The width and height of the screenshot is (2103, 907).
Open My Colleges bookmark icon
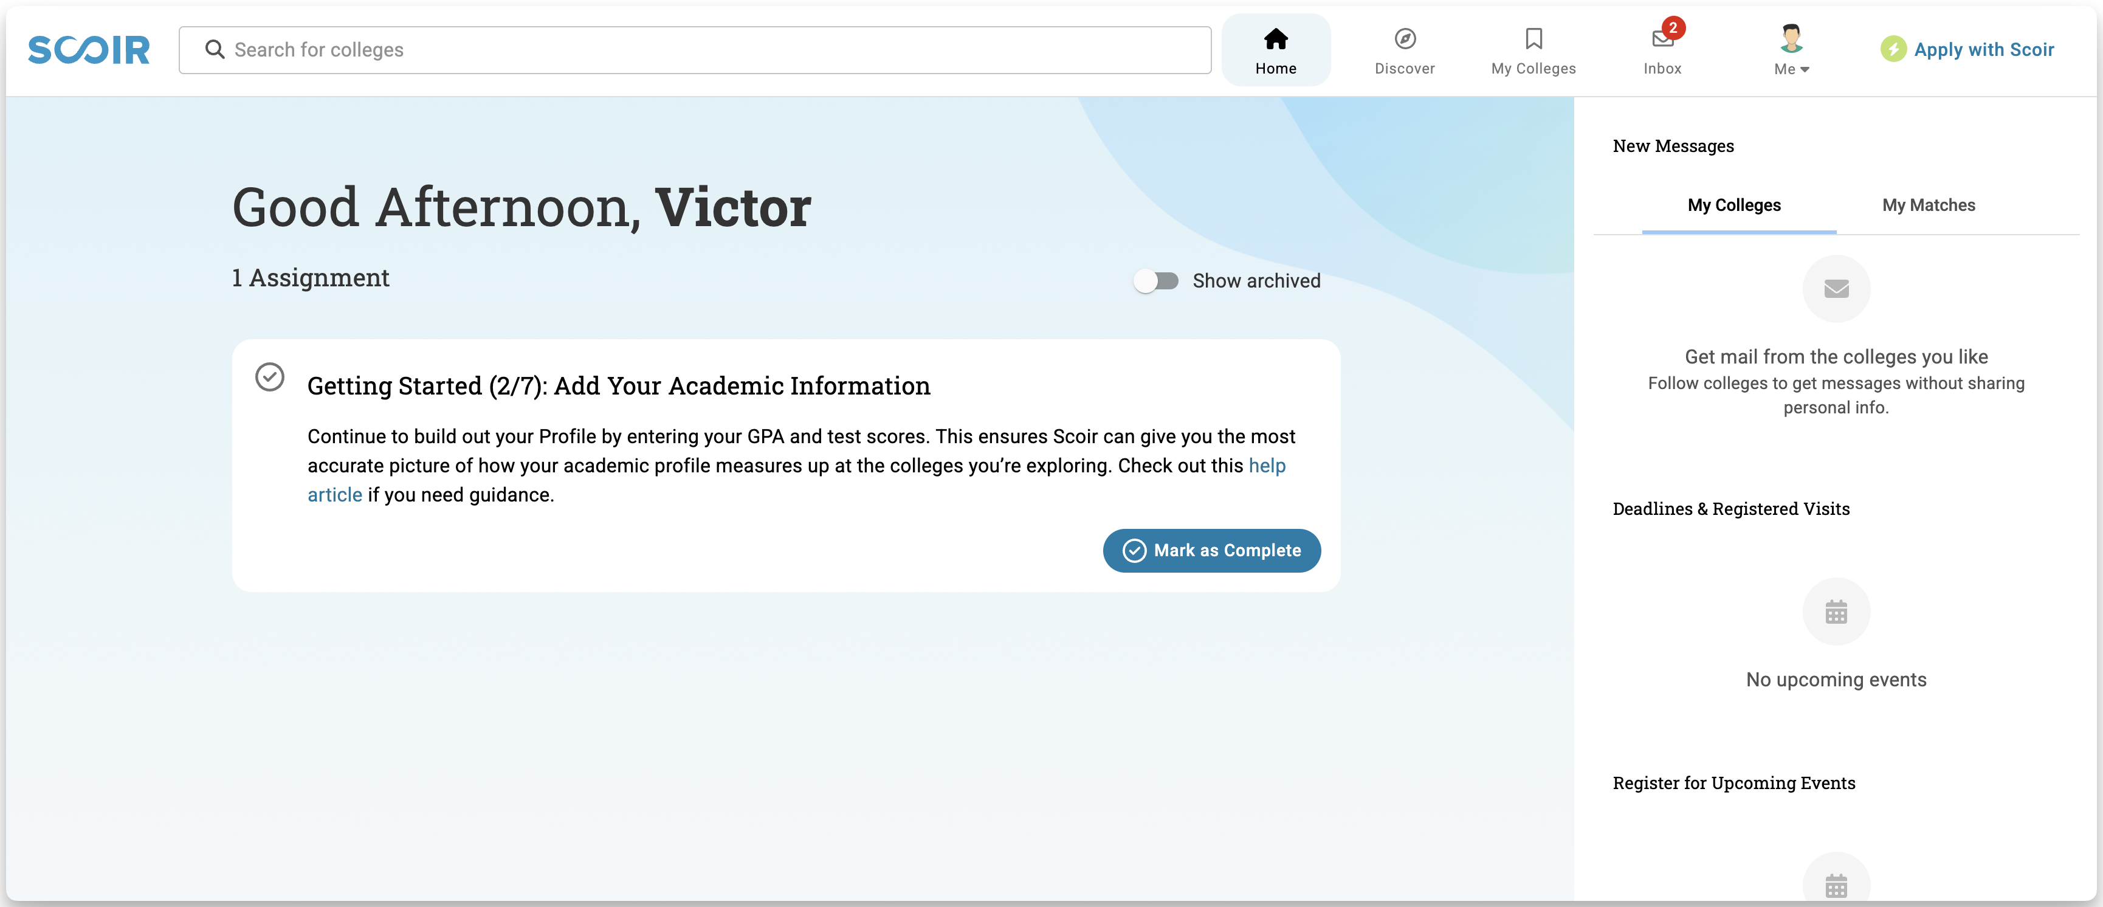click(1533, 38)
